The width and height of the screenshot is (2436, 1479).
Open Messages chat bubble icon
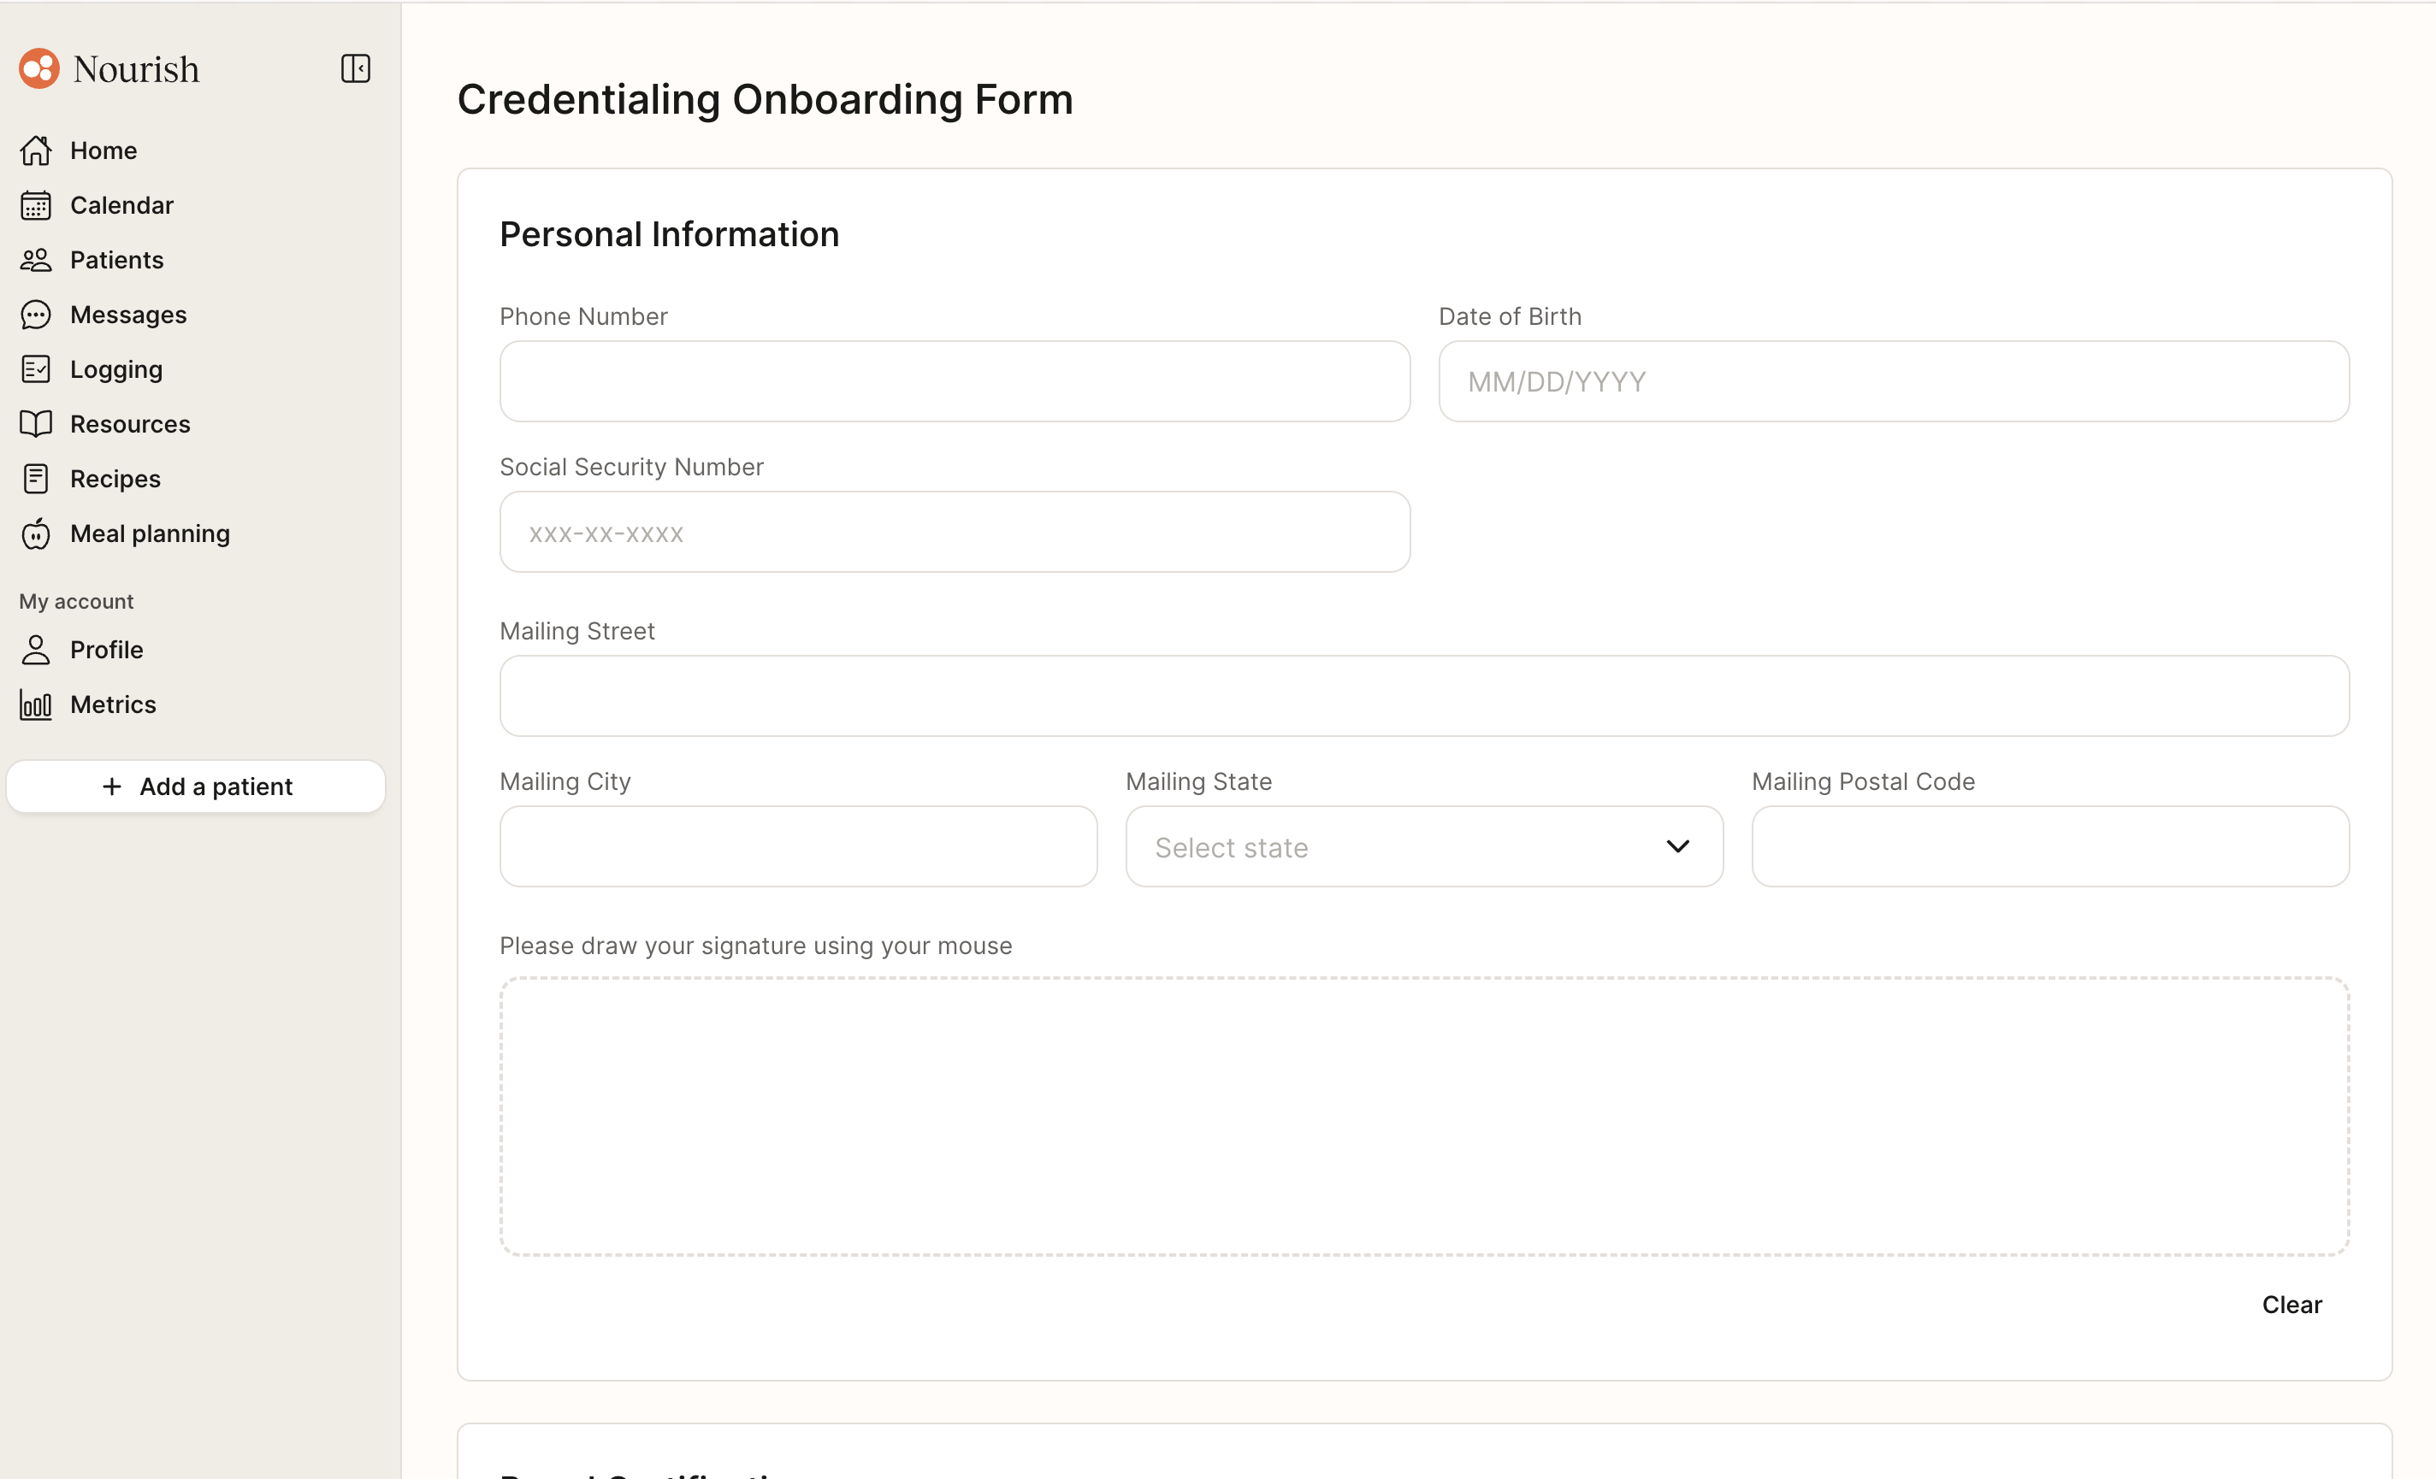click(x=37, y=315)
